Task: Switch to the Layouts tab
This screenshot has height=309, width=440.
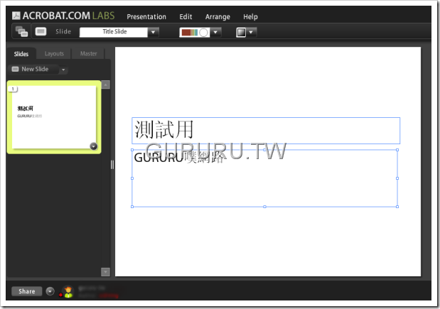Action: pos(54,53)
